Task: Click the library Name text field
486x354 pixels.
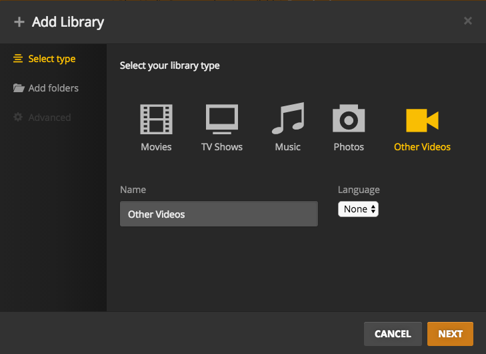Action: point(219,214)
